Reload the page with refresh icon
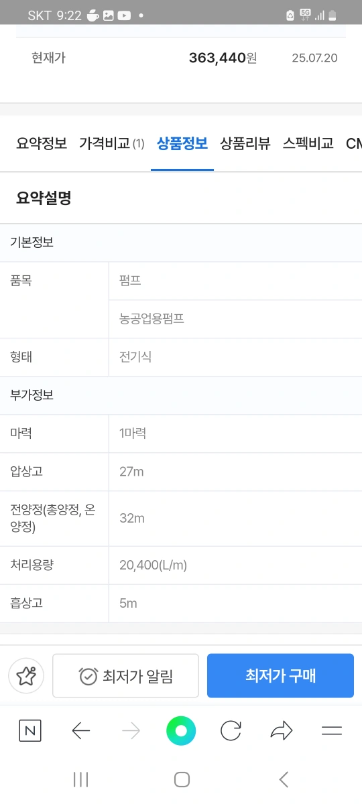This screenshot has height=804, width=362. point(231,731)
